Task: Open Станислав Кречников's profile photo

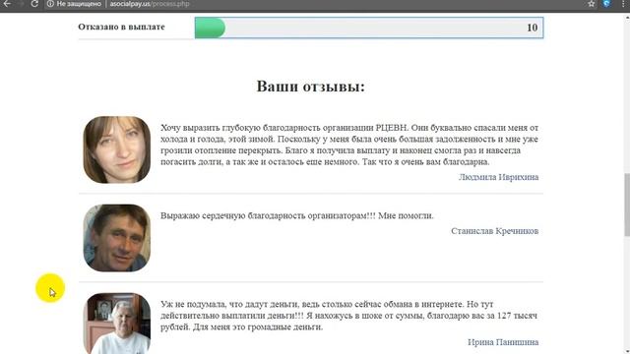Action: pos(117,238)
